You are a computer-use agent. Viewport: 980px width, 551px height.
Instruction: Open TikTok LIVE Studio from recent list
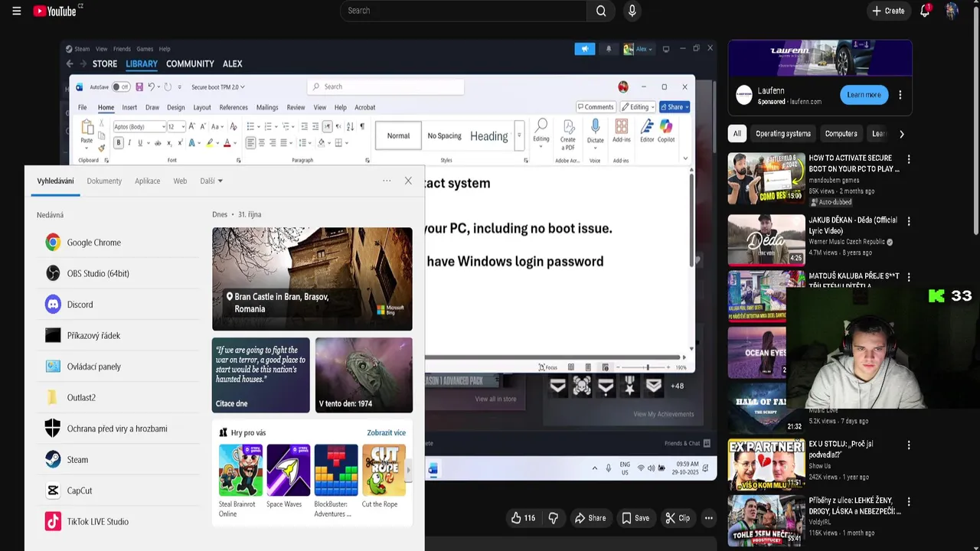click(x=118, y=521)
